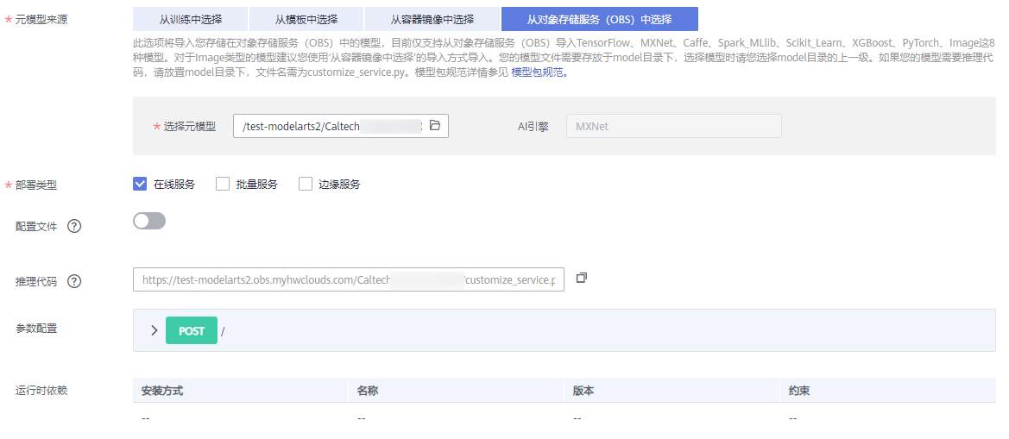Viewport: 1009px width, 439px height.
Task: Turn on the 配置文件 switch
Action: 149,221
